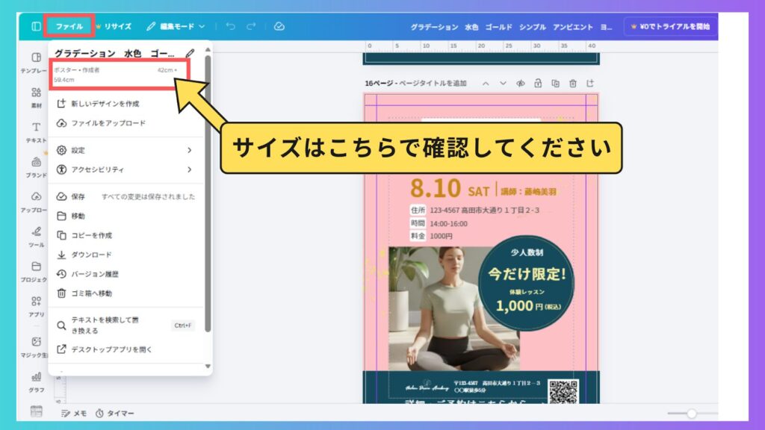Screen dimensions: 765x430
Task: Expand the 設定 submenu
Action: 123,150
